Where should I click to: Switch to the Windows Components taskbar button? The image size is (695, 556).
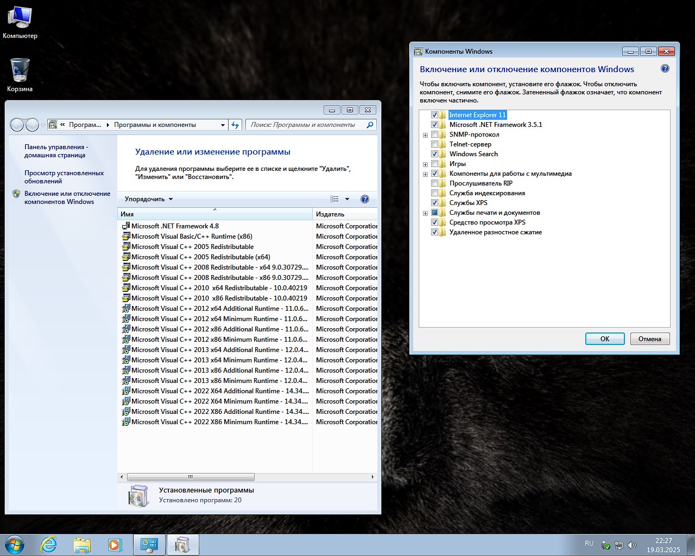tap(183, 545)
